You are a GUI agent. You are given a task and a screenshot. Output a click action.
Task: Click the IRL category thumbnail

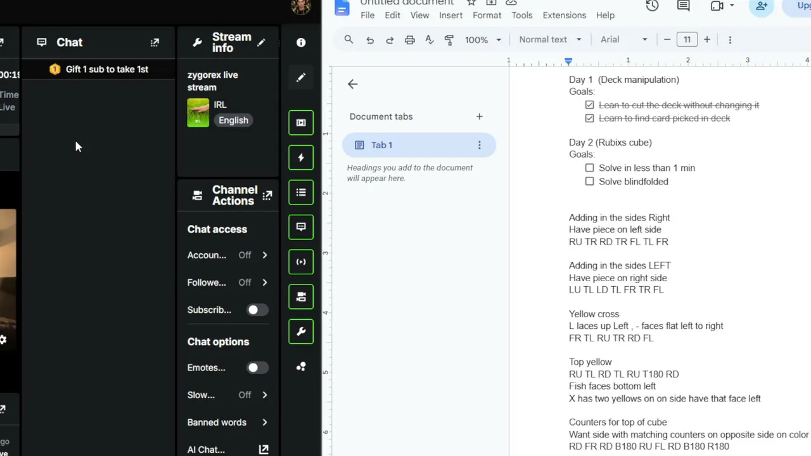pyautogui.click(x=198, y=113)
